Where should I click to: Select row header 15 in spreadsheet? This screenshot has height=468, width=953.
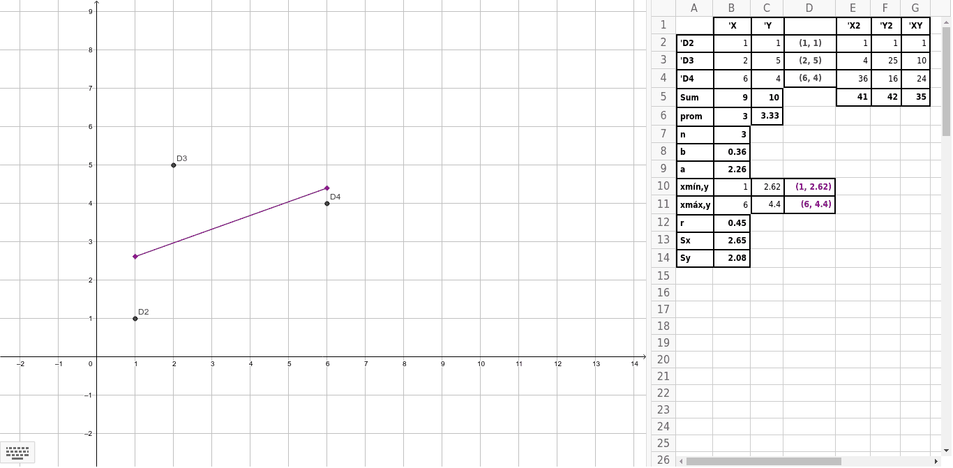[663, 275]
